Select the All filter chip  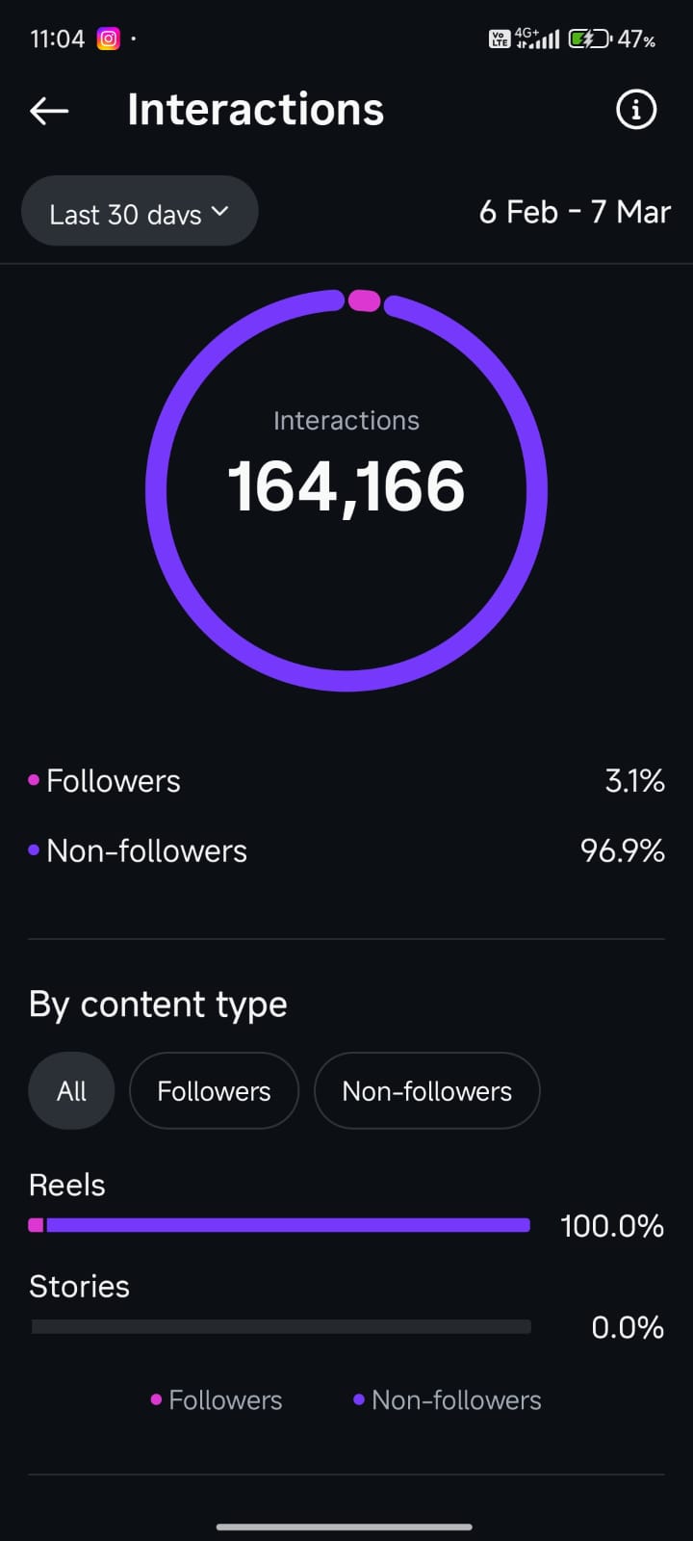pos(72,1091)
